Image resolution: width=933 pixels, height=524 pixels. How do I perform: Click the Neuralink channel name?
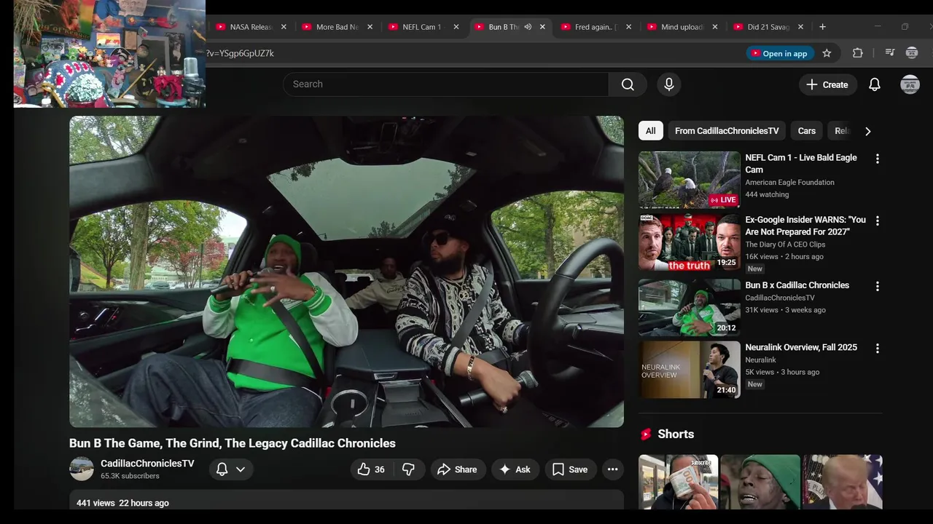pos(760,360)
